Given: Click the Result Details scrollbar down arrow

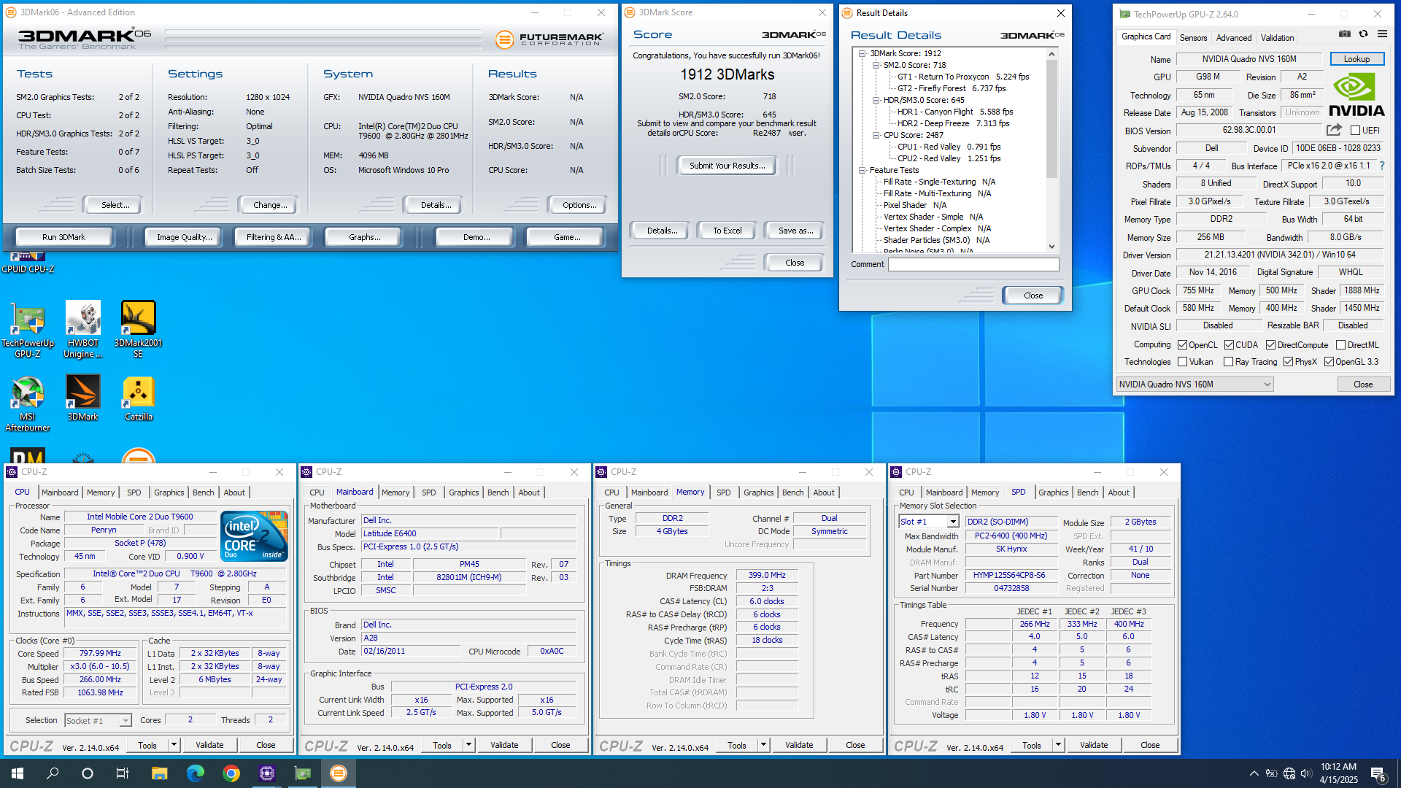Looking at the screenshot, I should [1051, 247].
